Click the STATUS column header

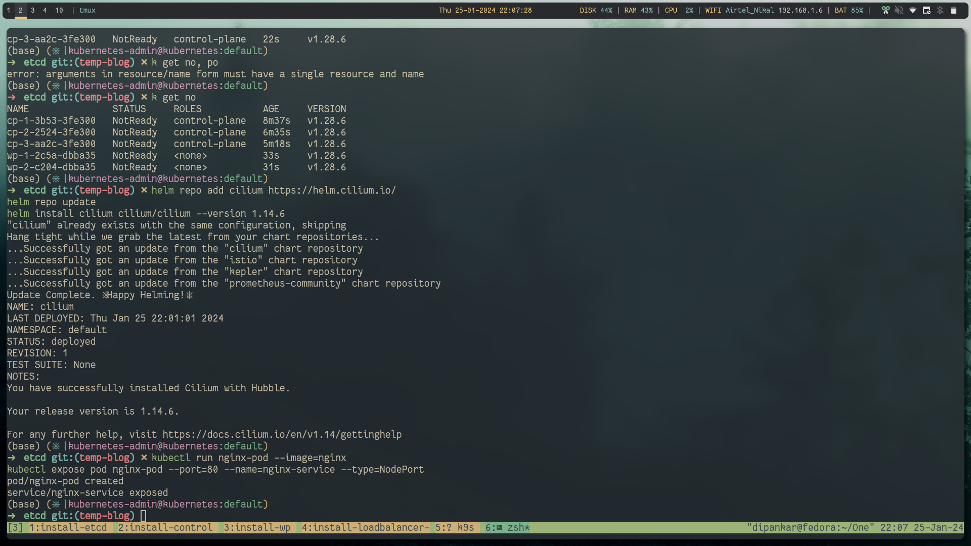tap(129, 109)
